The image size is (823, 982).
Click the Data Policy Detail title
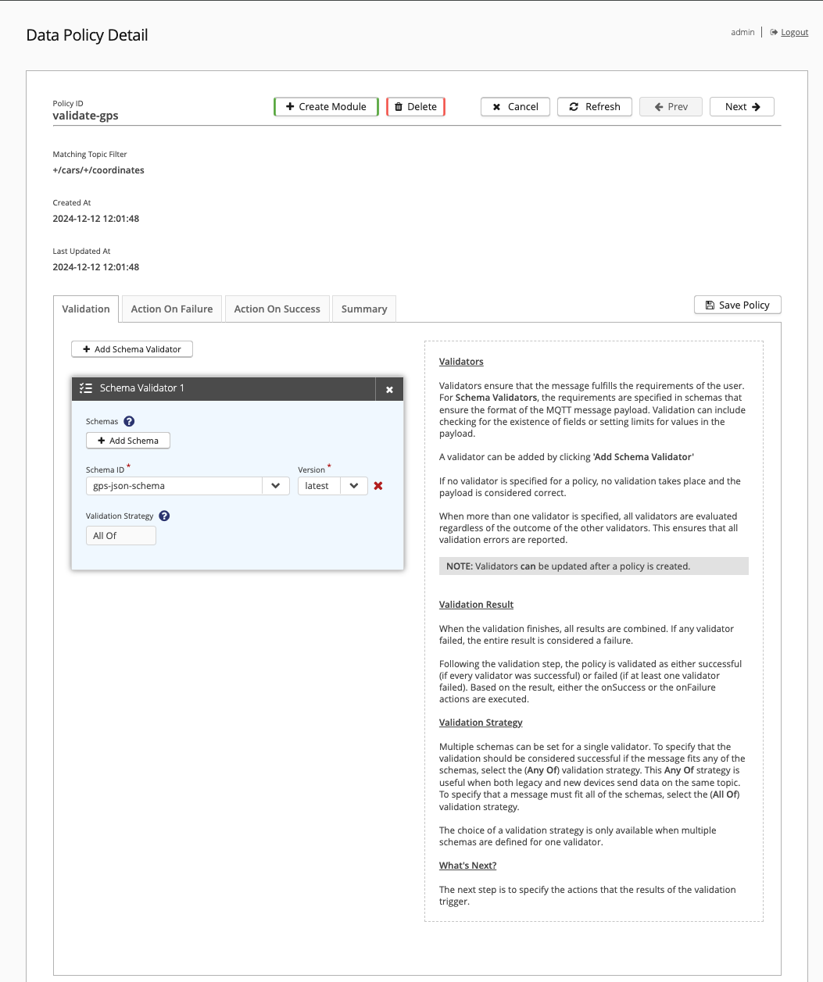87,35
